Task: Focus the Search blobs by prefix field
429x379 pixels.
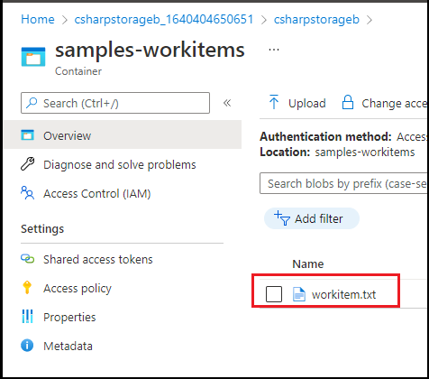Action: coord(343,183)
